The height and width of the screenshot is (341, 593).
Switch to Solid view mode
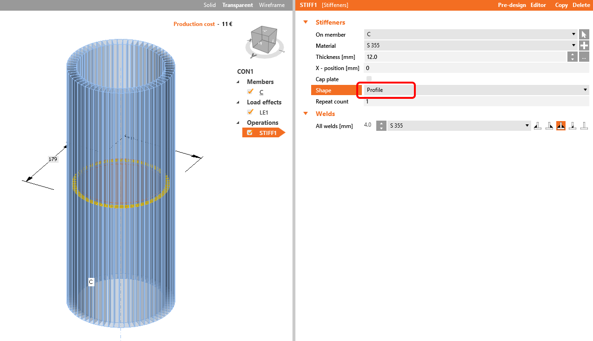click(209, 5)
